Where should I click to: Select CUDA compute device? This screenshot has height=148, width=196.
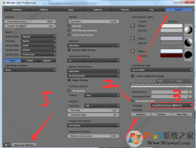(x=30, y=61)
